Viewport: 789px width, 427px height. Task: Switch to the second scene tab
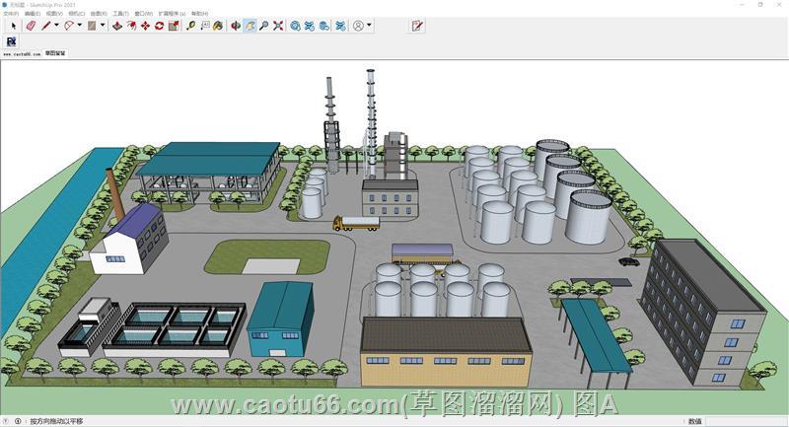pyautogui.click(x=55, y=53)
